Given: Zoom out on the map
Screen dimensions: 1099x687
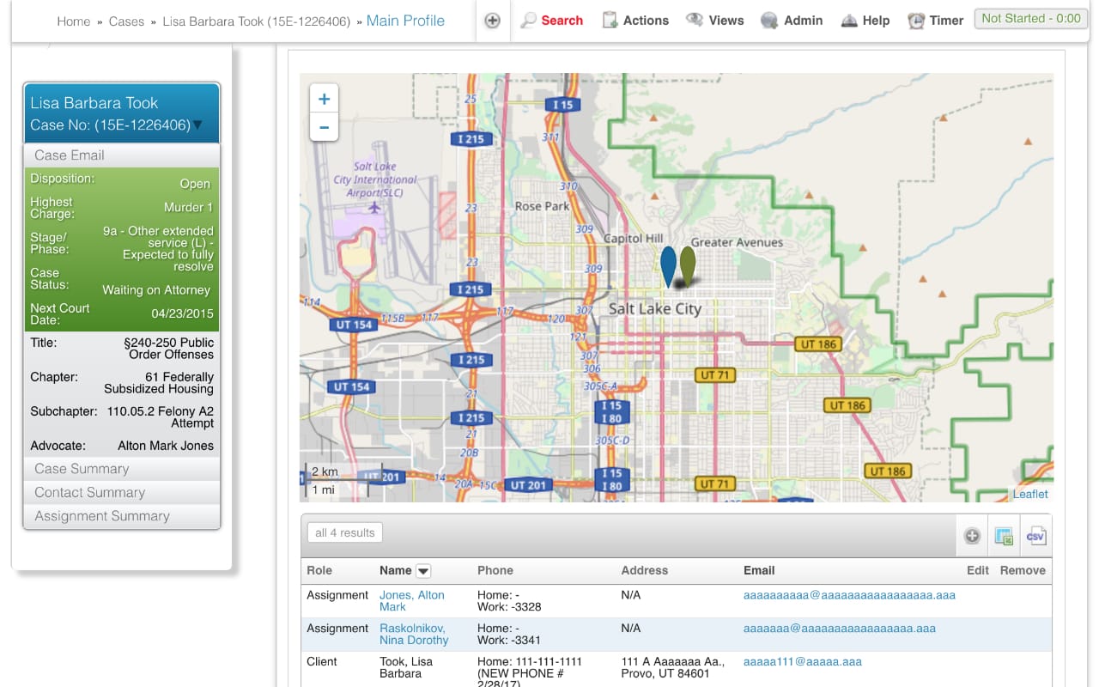Looking at the screenshot, I should [x=324, y=127].
